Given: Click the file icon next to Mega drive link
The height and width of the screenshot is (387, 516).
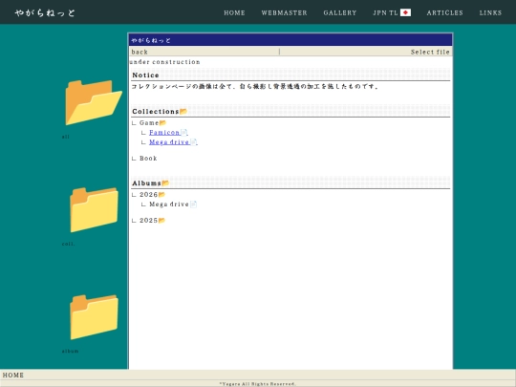Looking at the screenshot, I should pyautogui.click(x=193, y=142).
